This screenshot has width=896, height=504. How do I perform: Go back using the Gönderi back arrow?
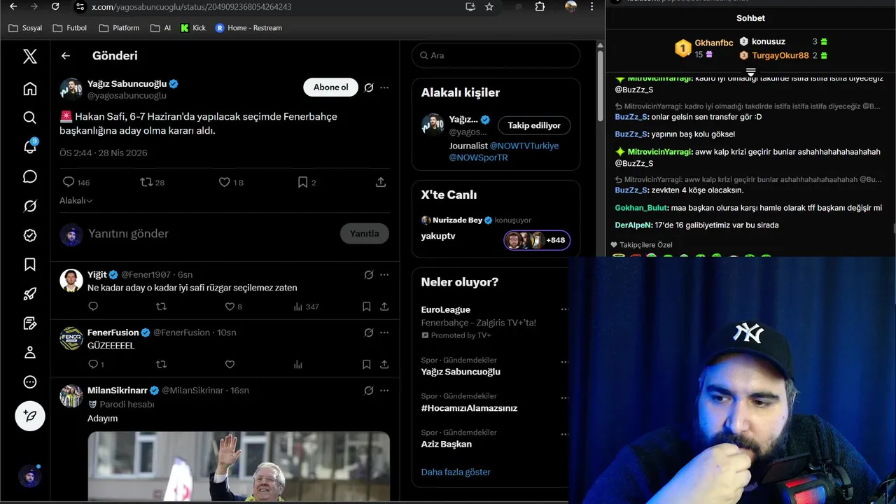coord(66,56)
